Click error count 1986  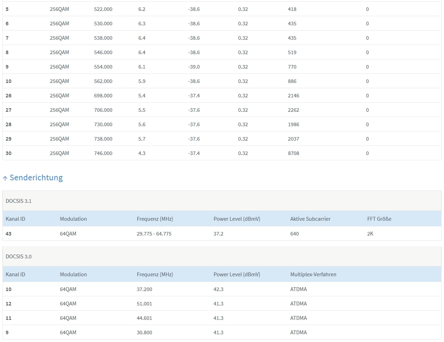pyautogui.click(x=293, y=124)
